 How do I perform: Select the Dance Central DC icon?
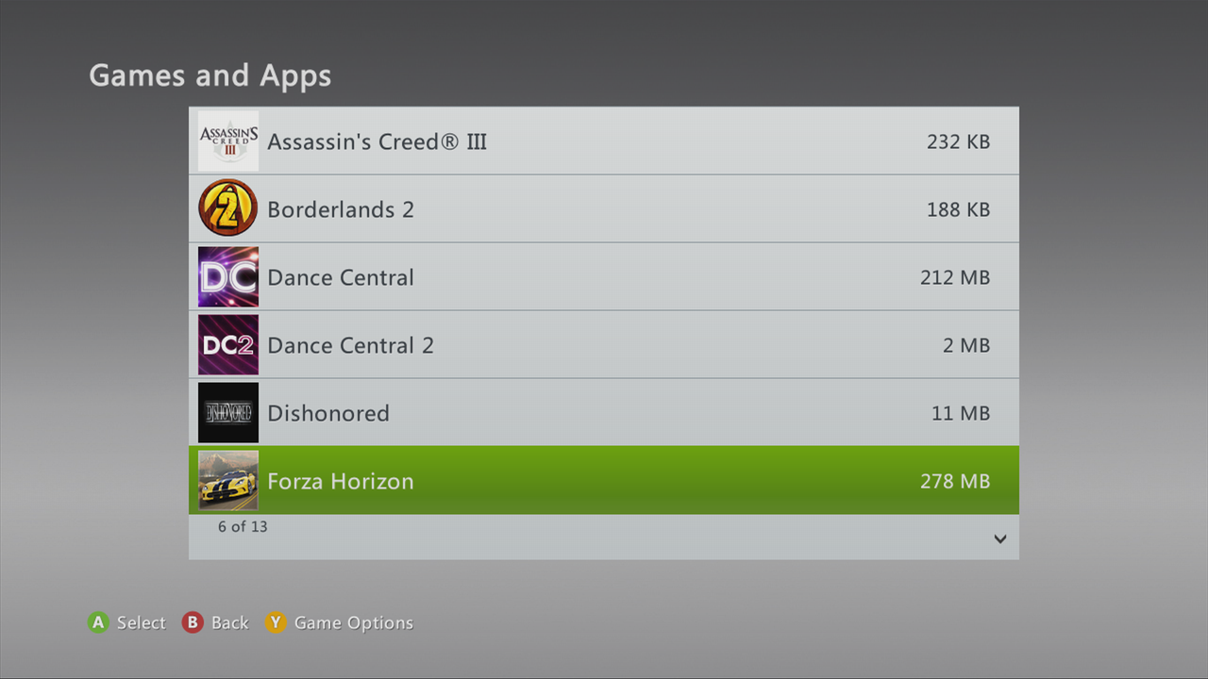(228, 277)
